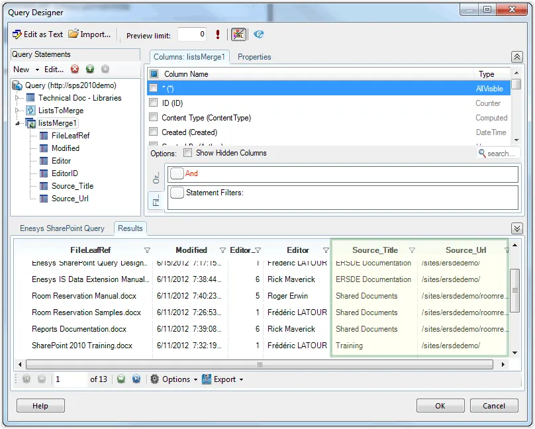535x429 pixels.
Task: Click the Edit as Text button
Action: point(38,34)
